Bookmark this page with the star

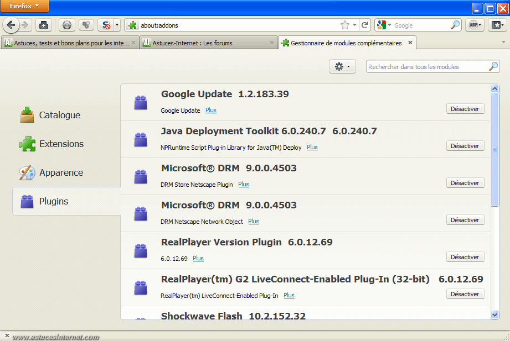tap(345, 25)
